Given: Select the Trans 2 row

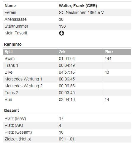Looking at the screenshot, I should (x=67, y=93).
